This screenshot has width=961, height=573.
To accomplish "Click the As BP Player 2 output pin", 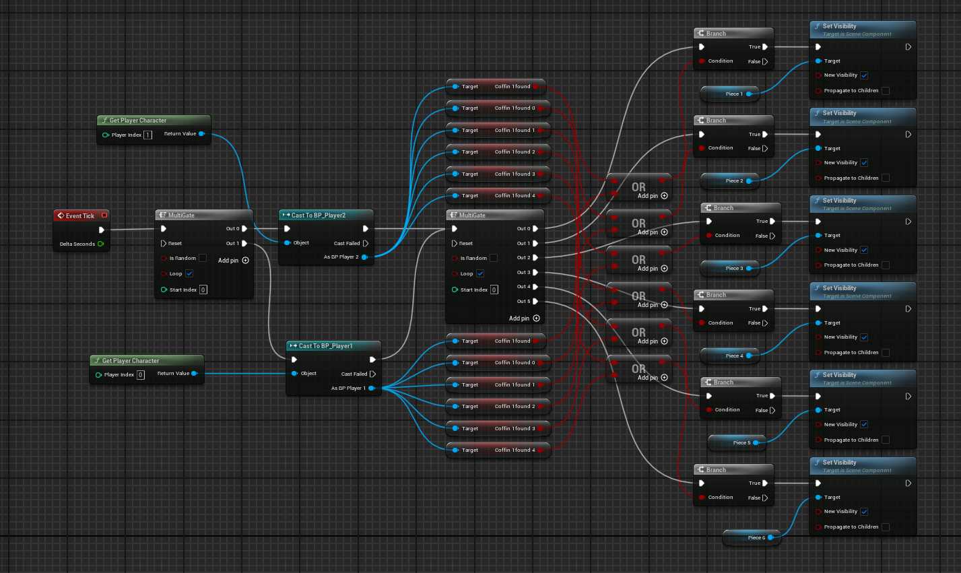I will click(x=364, y=257).
